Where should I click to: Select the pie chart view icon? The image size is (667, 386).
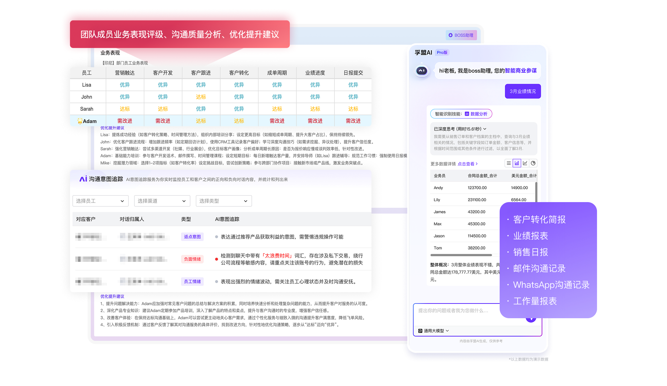click(x=533, y=163)
